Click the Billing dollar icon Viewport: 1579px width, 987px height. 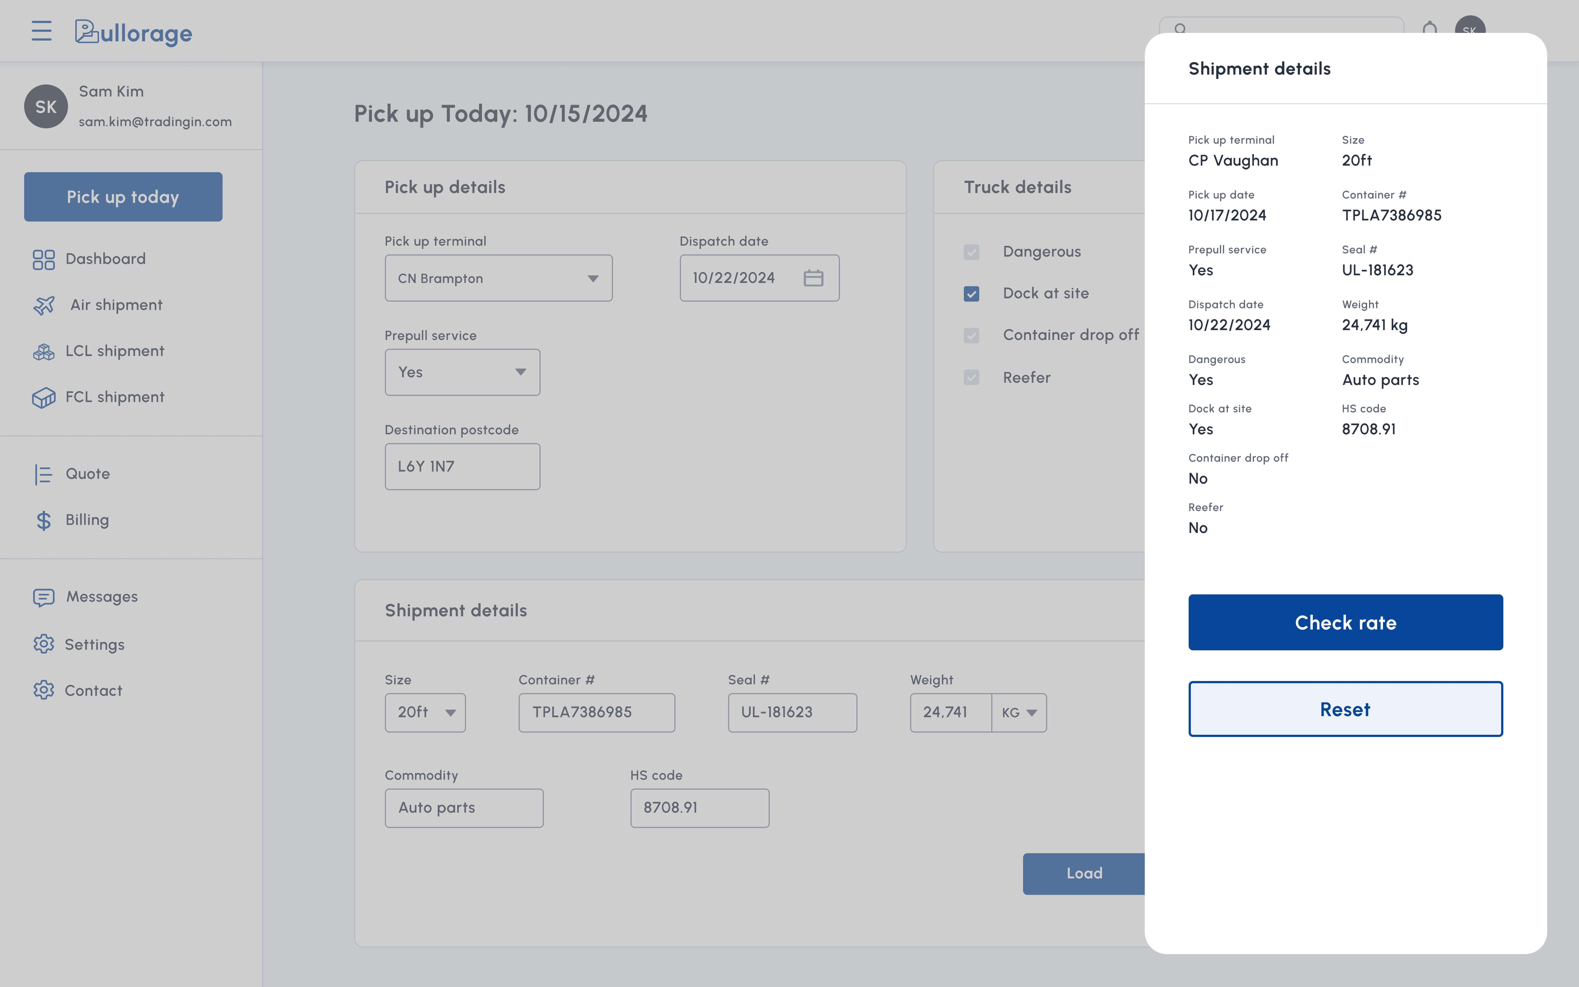point(44,520)
